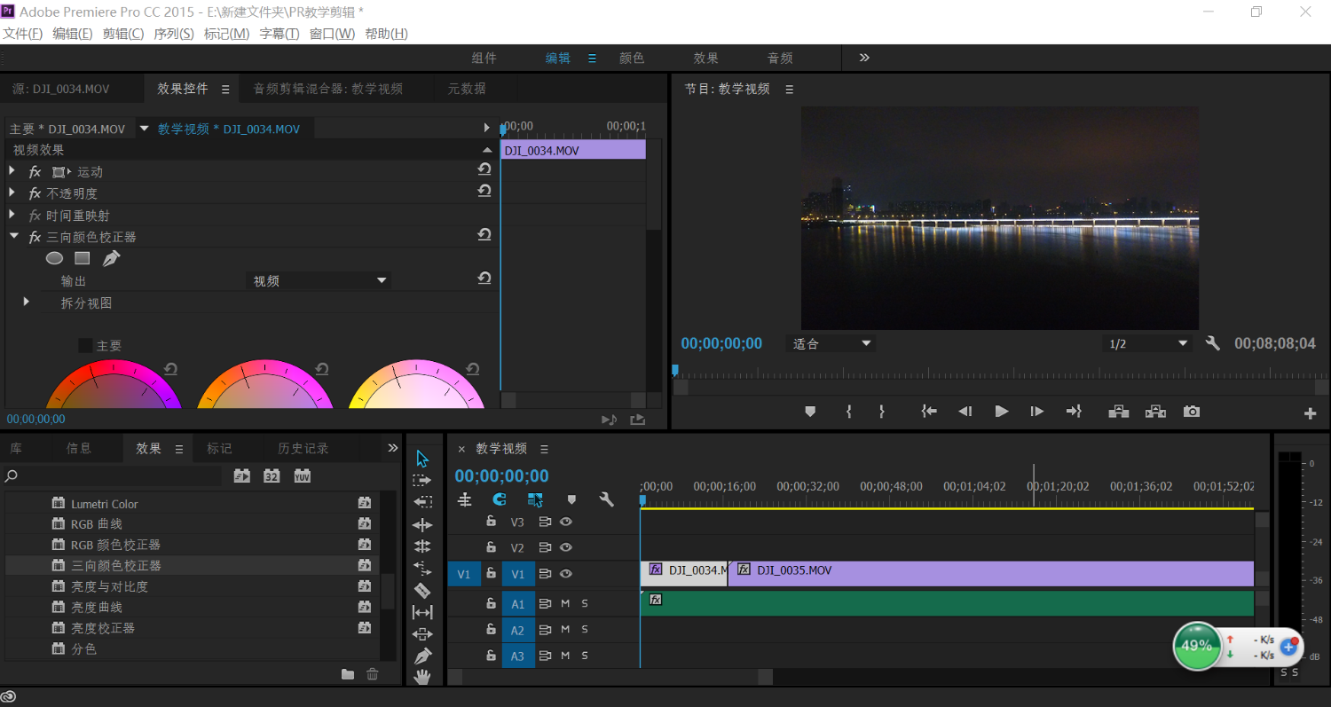Reset the 三向颜色校正器 effect

click(484, 234)
